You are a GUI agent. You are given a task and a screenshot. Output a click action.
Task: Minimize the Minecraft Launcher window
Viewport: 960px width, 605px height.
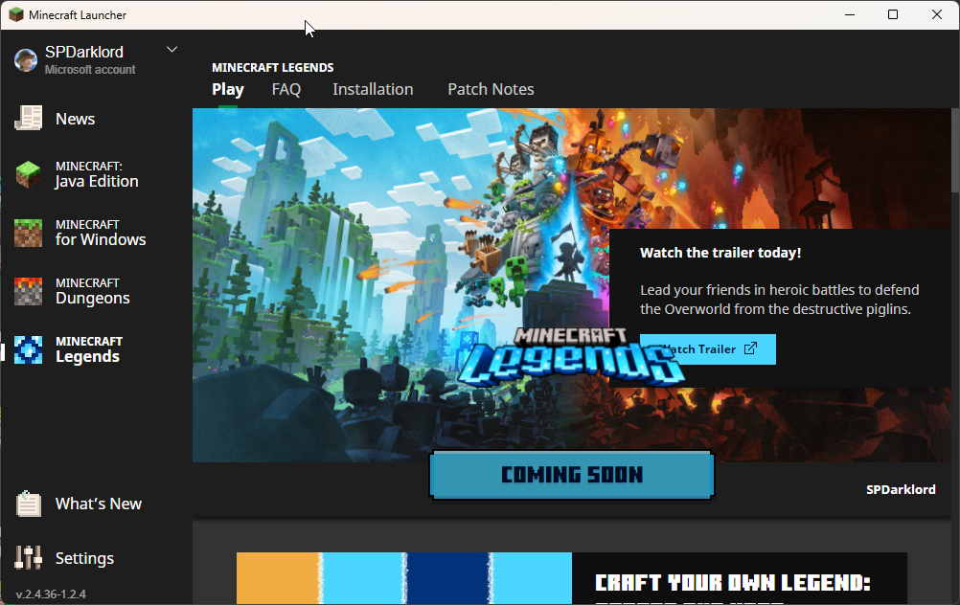(x=850, y=14)
